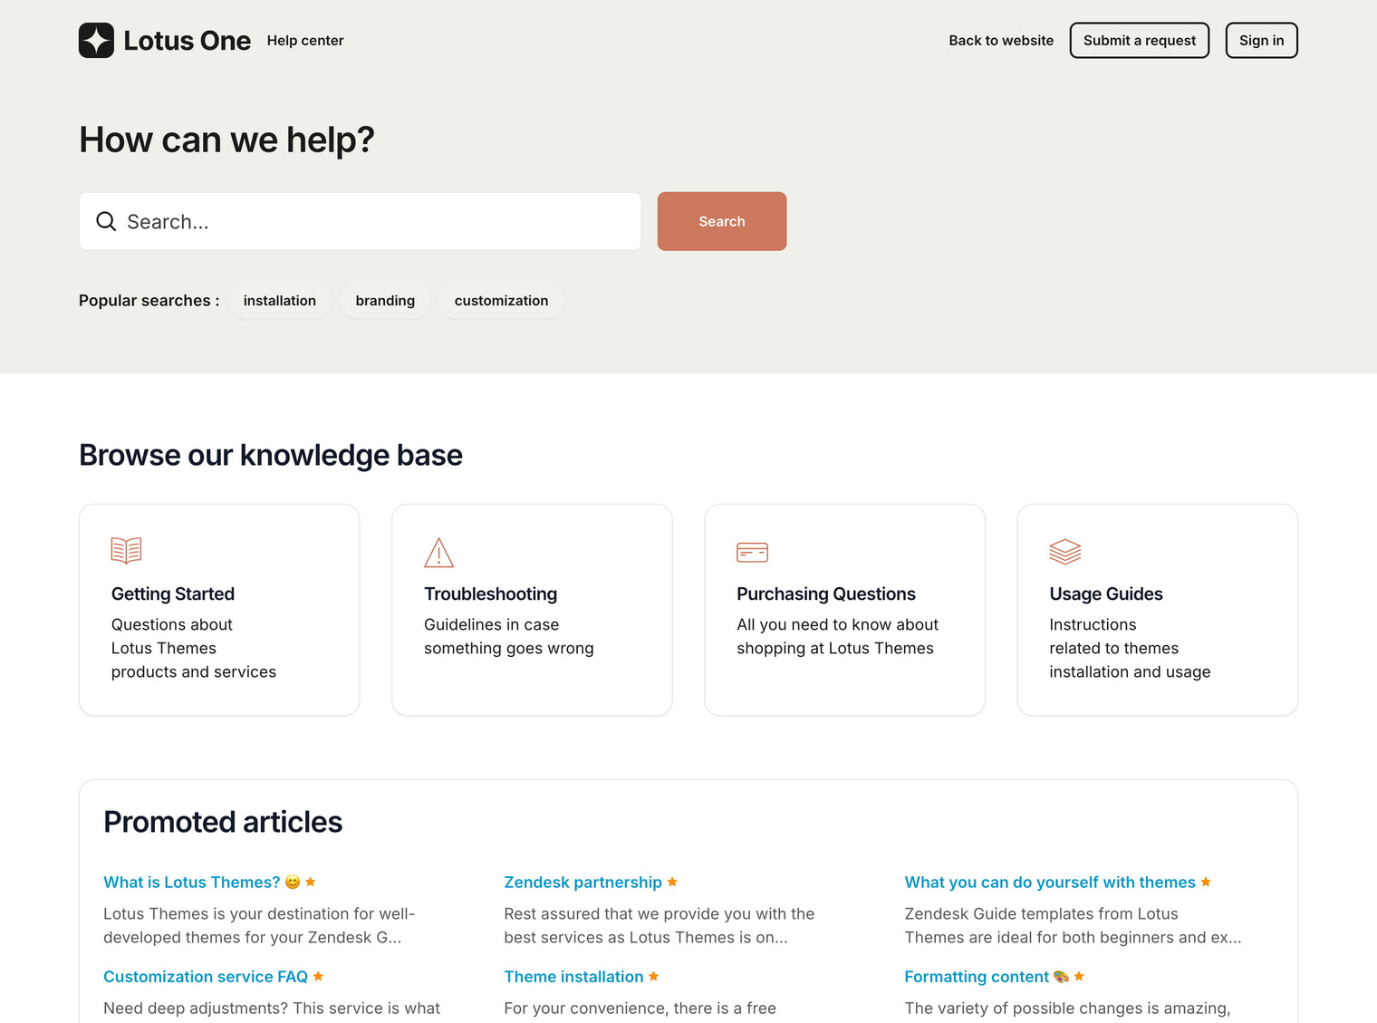Click the Sign in button
The width and height of the screenshot is (1377, 1023).
pos(1262,41)
